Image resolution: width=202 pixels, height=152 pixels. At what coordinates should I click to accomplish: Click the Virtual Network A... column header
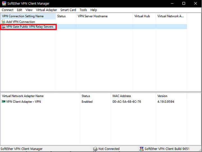coord(171,16)
